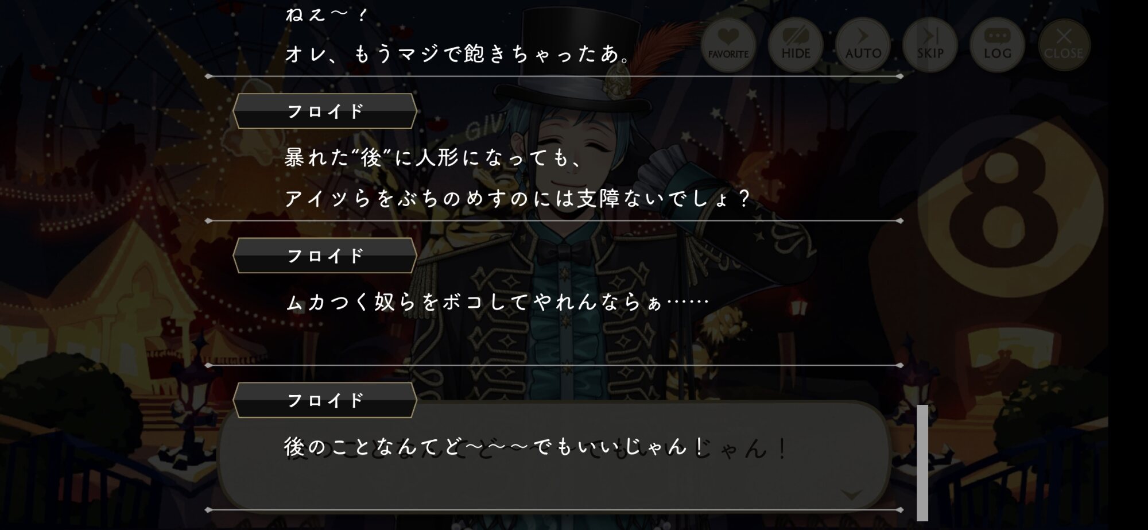Skip the scene with the SKIP icon
This screenshot has width=1148, height=530.
[930, 44]
